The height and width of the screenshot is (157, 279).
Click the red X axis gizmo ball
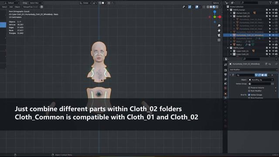(x=220, y=17)
